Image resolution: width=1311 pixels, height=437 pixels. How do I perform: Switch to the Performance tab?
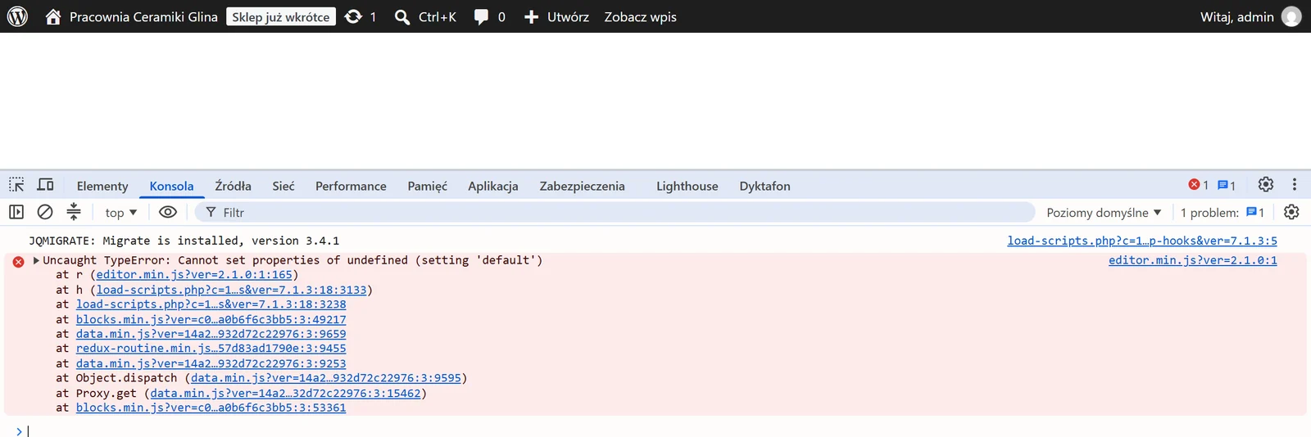(351, 186)
